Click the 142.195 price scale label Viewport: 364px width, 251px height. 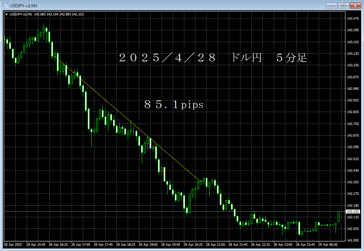353,205
